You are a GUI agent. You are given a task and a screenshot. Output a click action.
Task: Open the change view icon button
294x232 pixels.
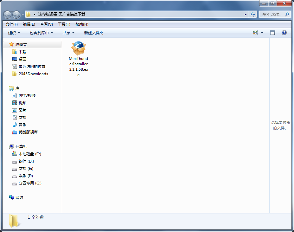[x=255, y=33]
